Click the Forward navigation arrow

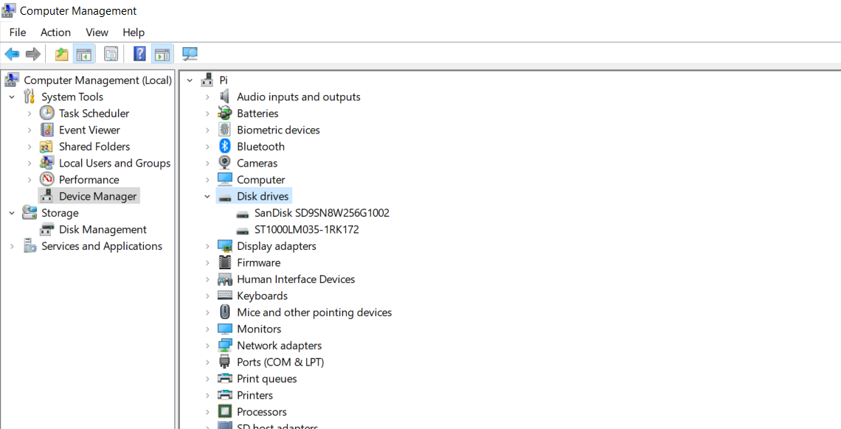click(x=32, y=53)
